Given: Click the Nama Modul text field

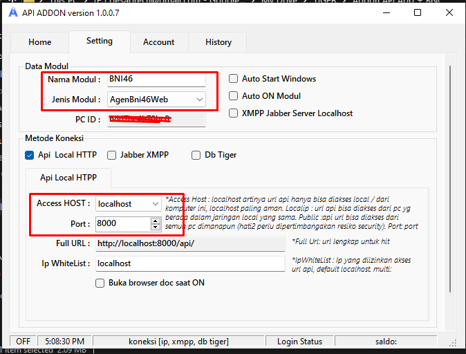Looking at the screenshot, I should coord(156,79).
